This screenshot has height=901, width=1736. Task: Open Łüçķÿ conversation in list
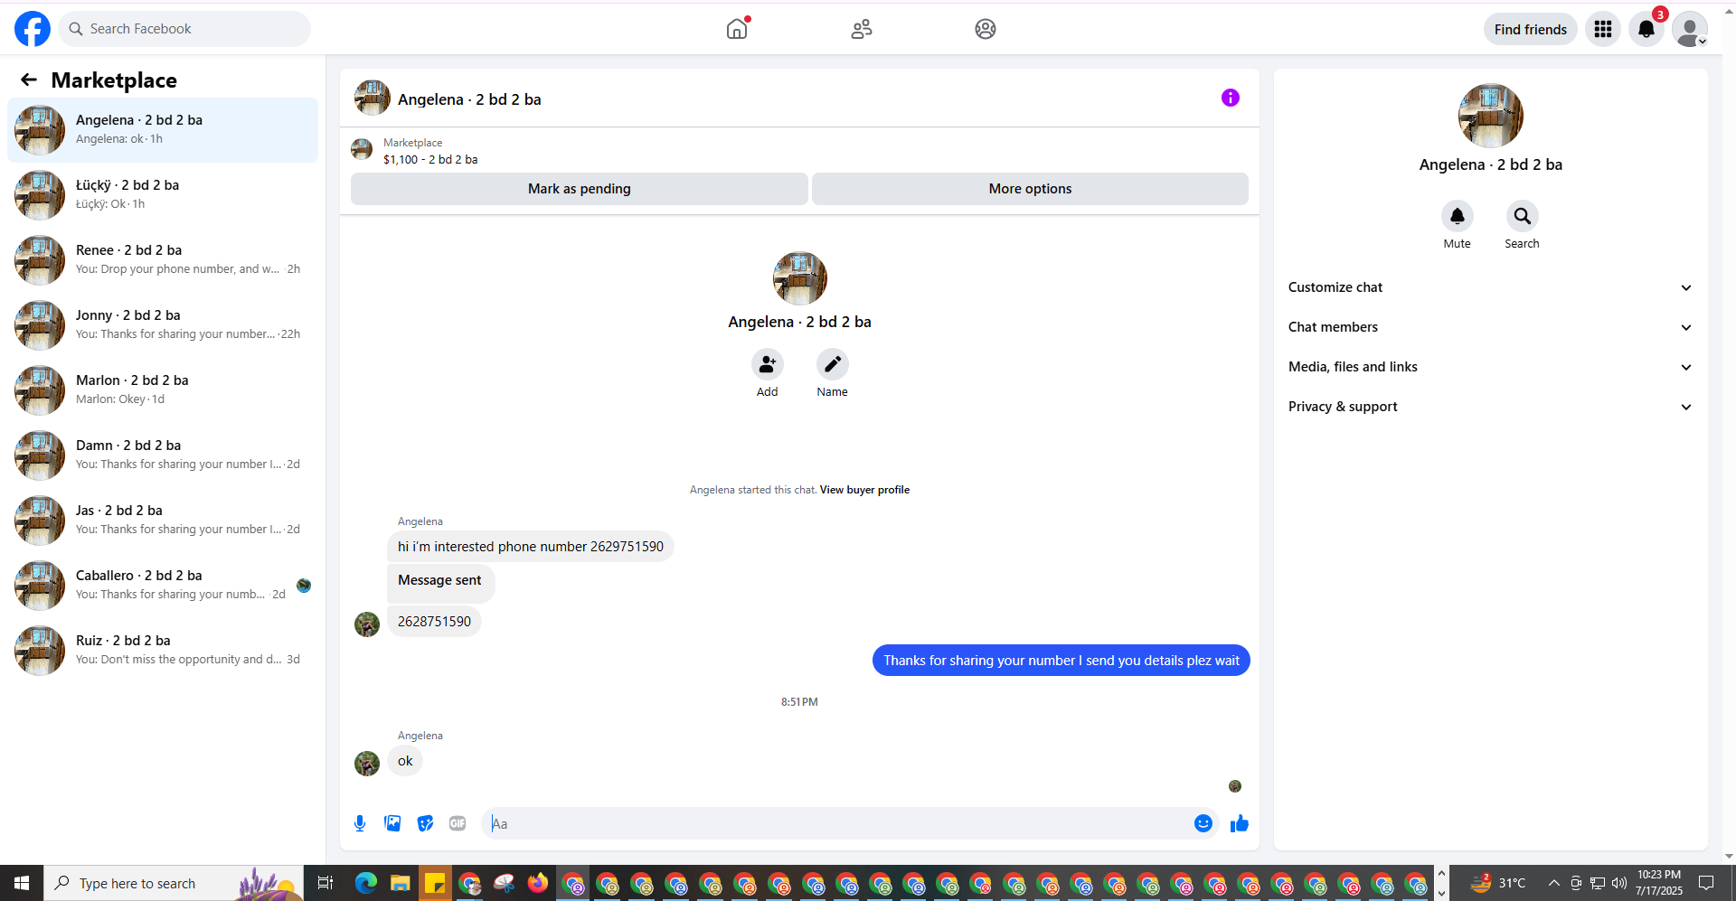tap(163, 195)
